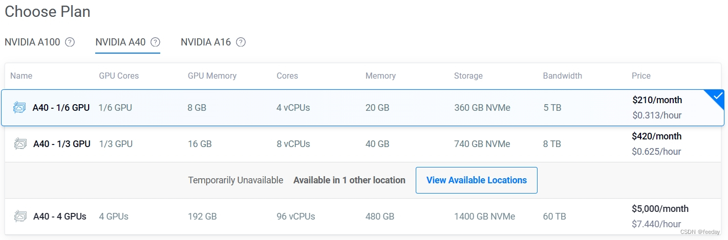Click the Available in 1 other location text
Screen dimensions: 728x240
[x=349, y=180]
